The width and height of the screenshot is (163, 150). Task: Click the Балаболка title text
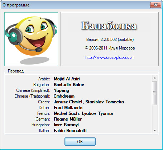tap(109, 25)
